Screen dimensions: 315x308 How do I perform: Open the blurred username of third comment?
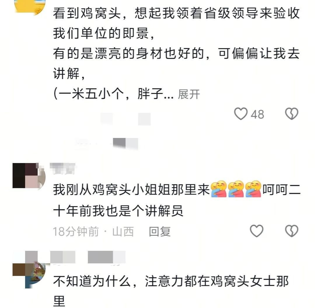[63, 257]
